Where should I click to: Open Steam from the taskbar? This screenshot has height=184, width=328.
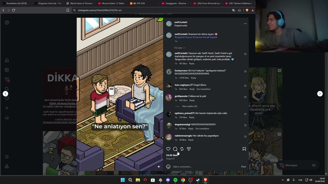(198, 180)
